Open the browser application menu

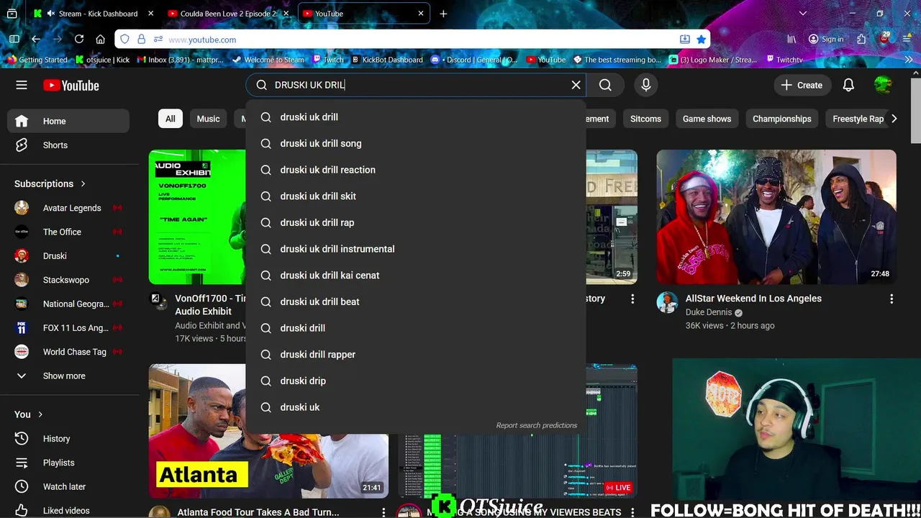pos(907,40)
